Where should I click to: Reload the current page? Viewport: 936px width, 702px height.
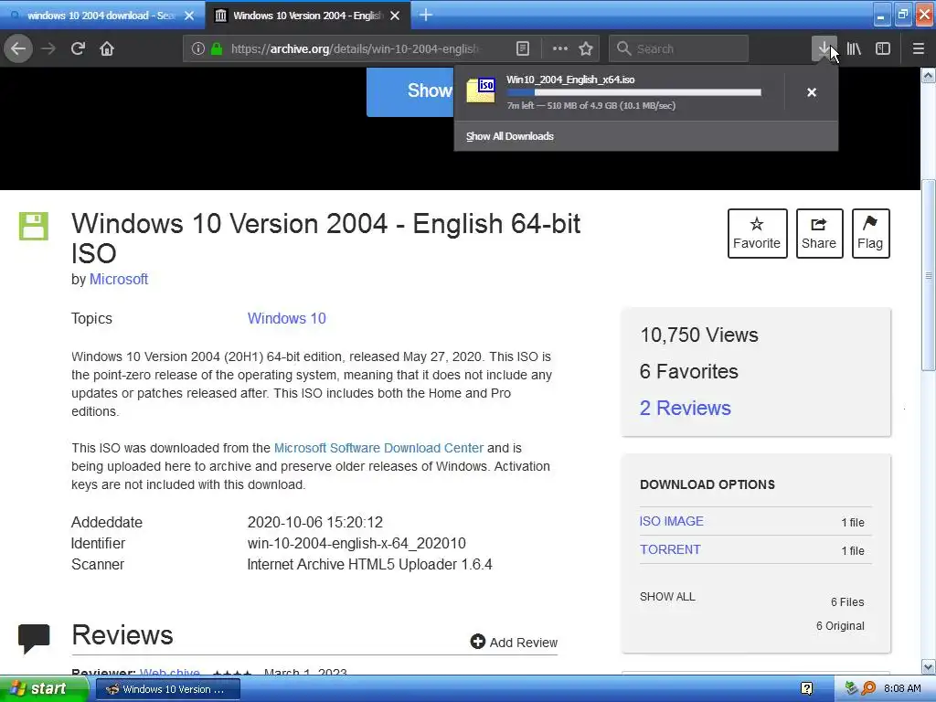click(x=78, y=48)
